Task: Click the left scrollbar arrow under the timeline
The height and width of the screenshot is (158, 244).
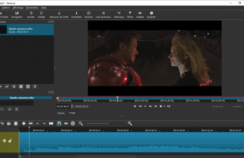Action: click(20, 156)
